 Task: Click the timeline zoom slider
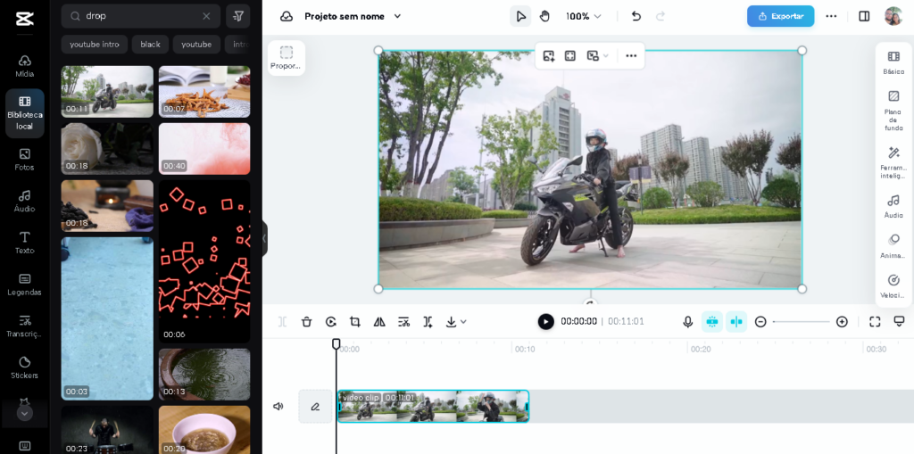pyautogui.click(x=801, y=322)
